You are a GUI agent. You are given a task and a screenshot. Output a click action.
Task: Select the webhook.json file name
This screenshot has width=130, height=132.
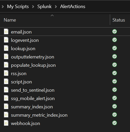25,123
